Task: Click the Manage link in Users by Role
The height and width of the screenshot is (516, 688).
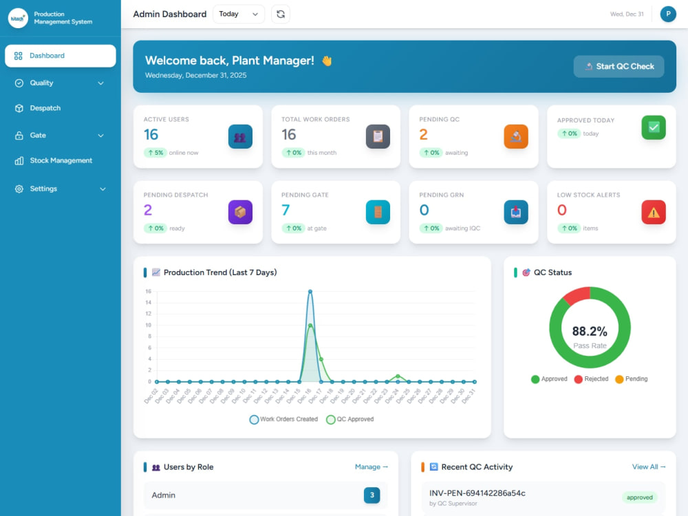Action: pyautogui.click(x=372, y=467)
